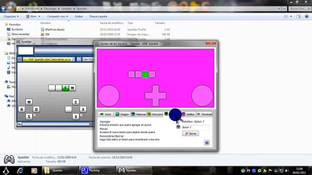Select the green button on magenta layout
Image resolution: width=312 pixels, height=175 pixels.
point(145,74)
